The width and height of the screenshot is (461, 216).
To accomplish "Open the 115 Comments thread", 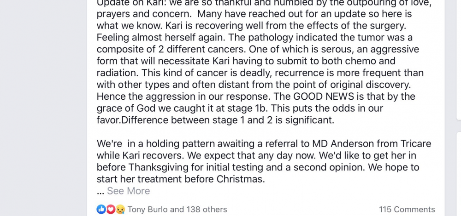I will (x=407, y=209).
